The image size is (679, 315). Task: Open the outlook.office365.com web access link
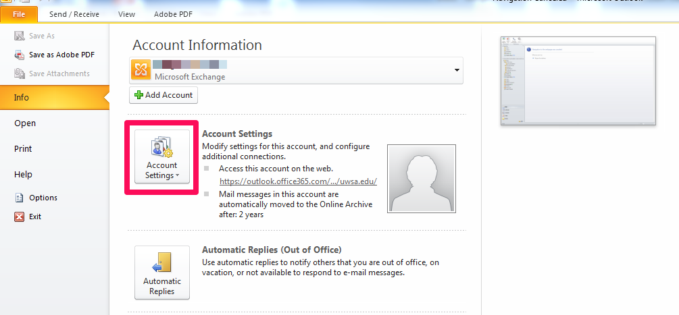tap(299, 181)
